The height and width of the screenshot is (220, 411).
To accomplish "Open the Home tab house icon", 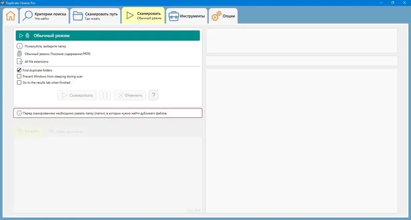I will [10, 16].
